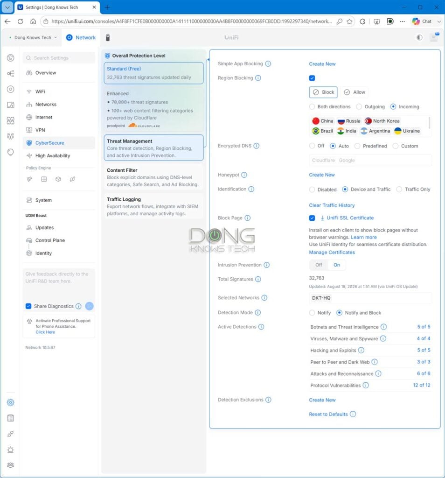
Task: Switch to the Network application tab
Action: pos(81,37)
